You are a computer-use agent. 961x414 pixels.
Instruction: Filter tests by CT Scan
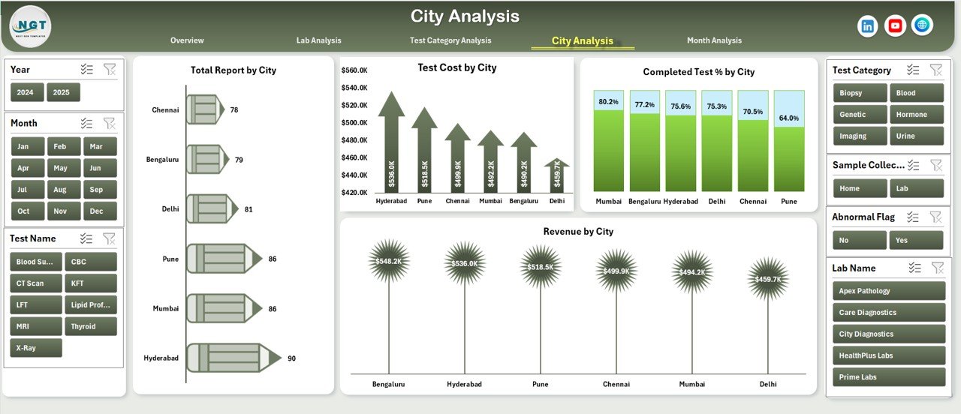coord(36,283)
